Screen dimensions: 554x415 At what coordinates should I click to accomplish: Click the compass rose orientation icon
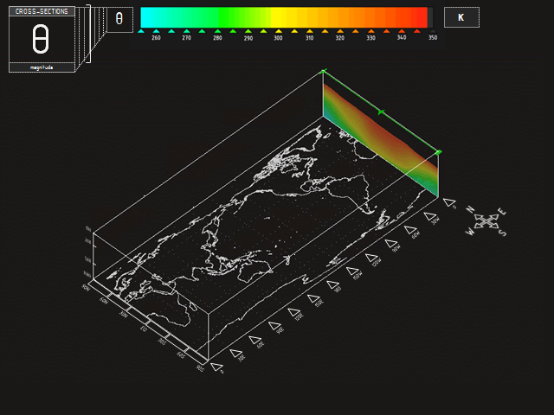487,221
